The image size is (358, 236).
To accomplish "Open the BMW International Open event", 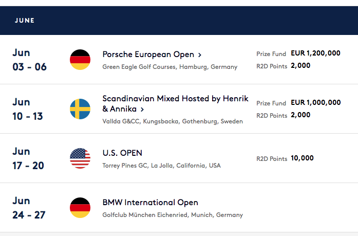I will click(x=150, y=203).
